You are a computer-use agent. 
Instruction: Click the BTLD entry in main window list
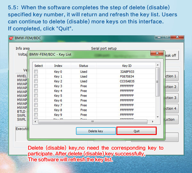21,111
